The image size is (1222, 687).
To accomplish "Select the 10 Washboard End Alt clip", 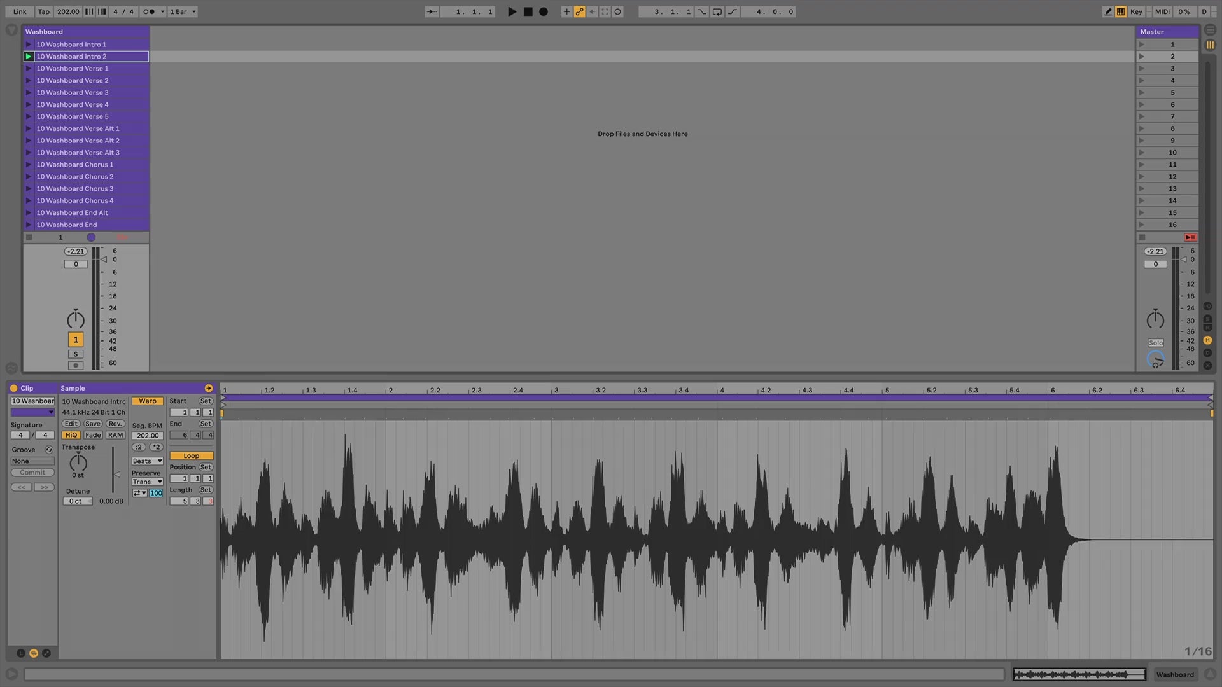I will pos(91,213).
